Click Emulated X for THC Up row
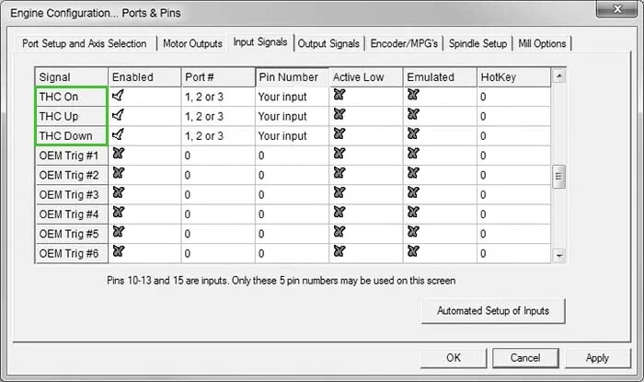This screenshot has height=382, width=644. (x=413, y=114)
